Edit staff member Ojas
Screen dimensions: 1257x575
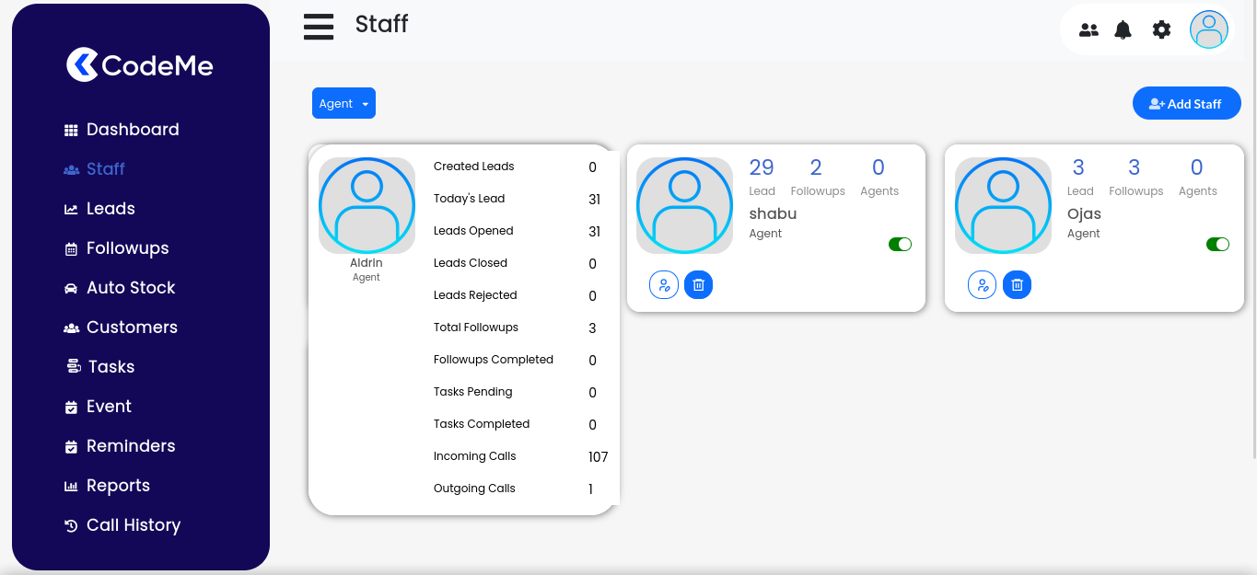983,285
